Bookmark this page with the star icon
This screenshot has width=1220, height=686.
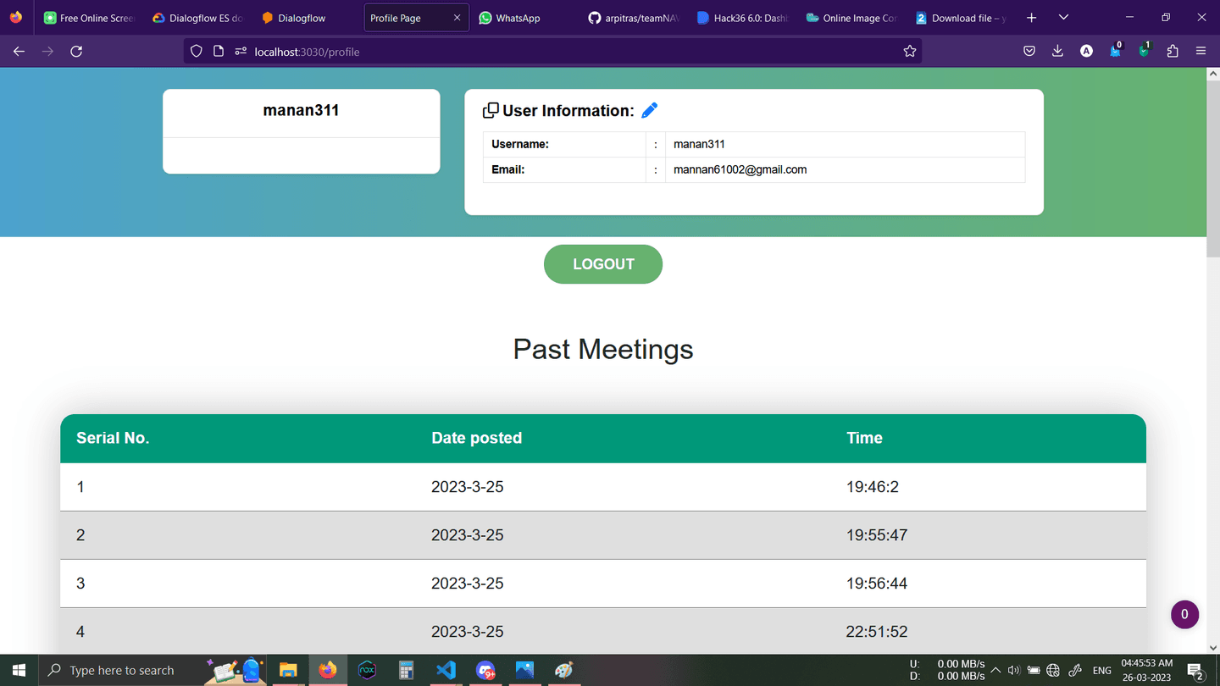pyautogui.click(x=910, y=52)
